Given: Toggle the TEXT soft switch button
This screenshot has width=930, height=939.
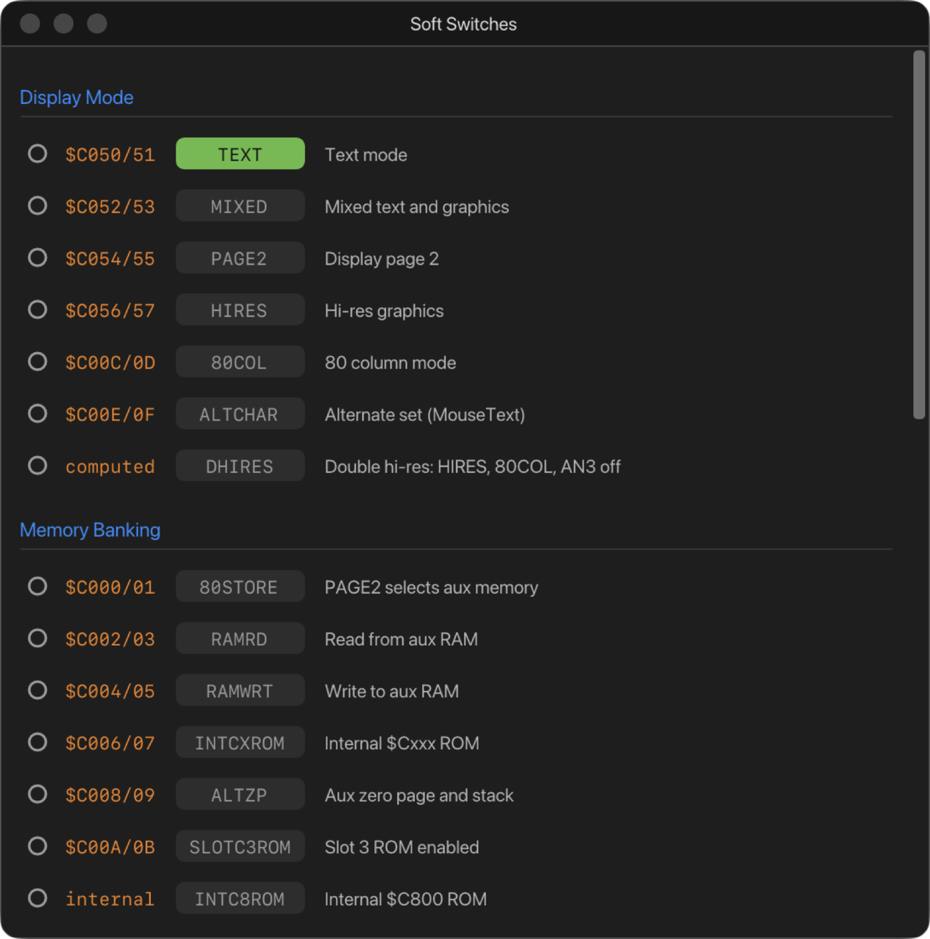Looking at the screenshot, I should 240,154.
